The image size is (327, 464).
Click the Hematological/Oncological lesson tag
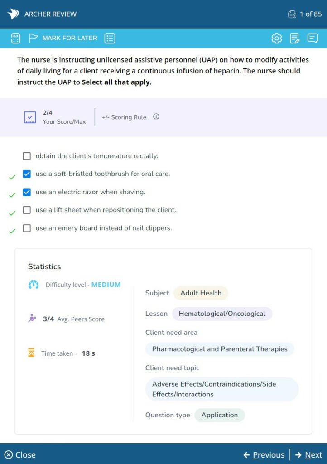pyautogui.click(x=222, y=314)
